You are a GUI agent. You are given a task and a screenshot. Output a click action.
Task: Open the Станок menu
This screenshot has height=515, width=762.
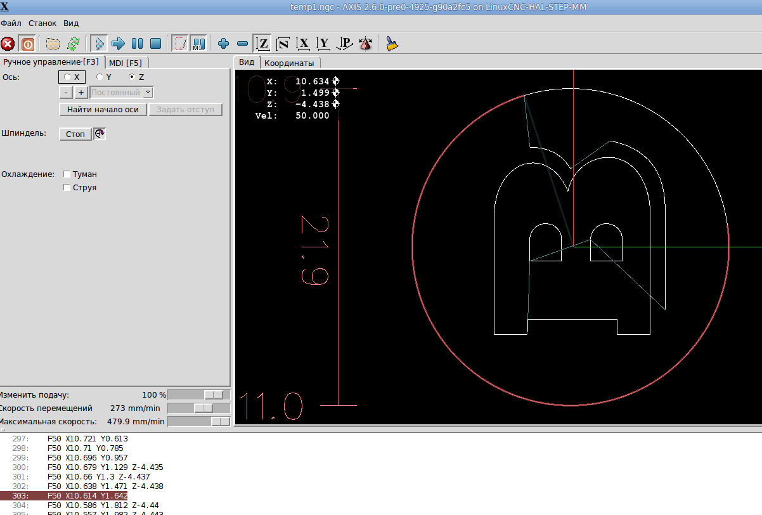click(42, 23)
